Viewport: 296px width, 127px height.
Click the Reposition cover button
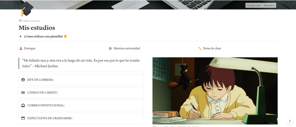point(269,6)
